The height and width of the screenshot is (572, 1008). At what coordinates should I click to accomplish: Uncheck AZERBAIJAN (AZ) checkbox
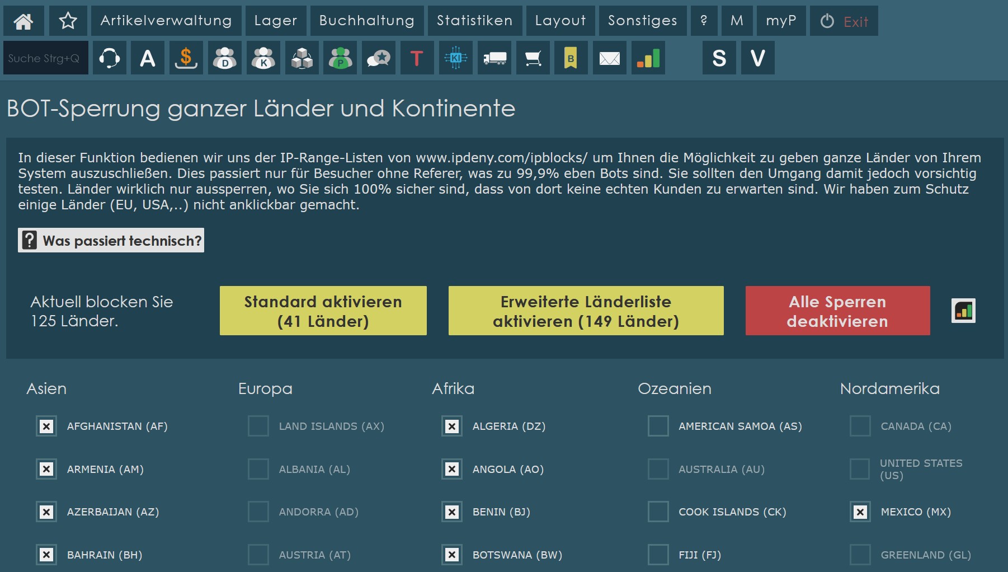46,512
